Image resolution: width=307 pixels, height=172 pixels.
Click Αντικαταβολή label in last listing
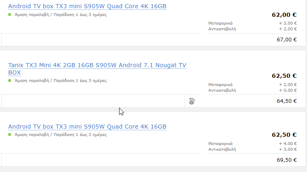pos(222,149)
